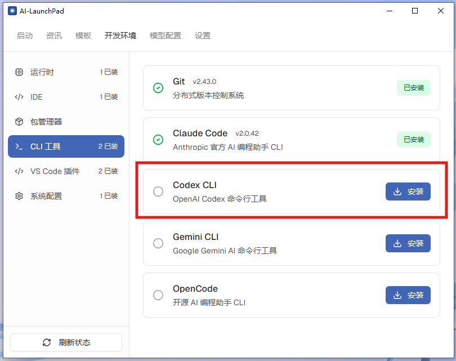Install Codex CLI with the 安装 button
The image size is (456, 361).
click(x=408, y=191)
